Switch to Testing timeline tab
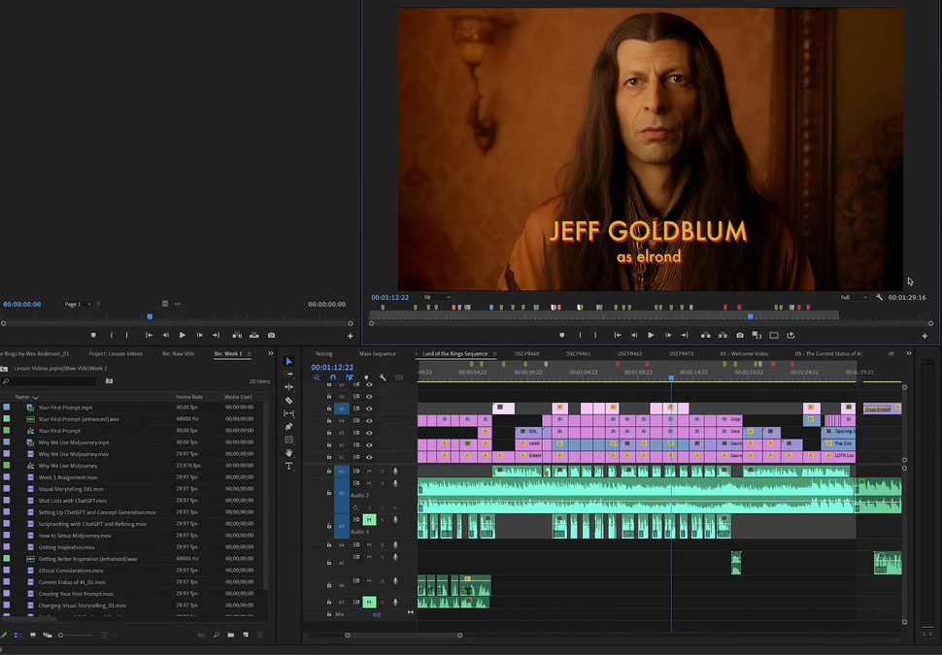The width and height of the screenshot is (942, 655). (323, 353)
